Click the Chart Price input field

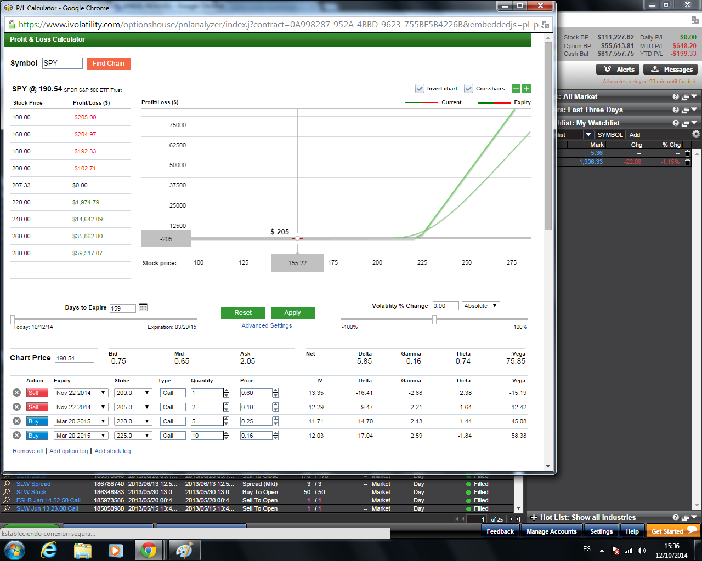(75, 358)
